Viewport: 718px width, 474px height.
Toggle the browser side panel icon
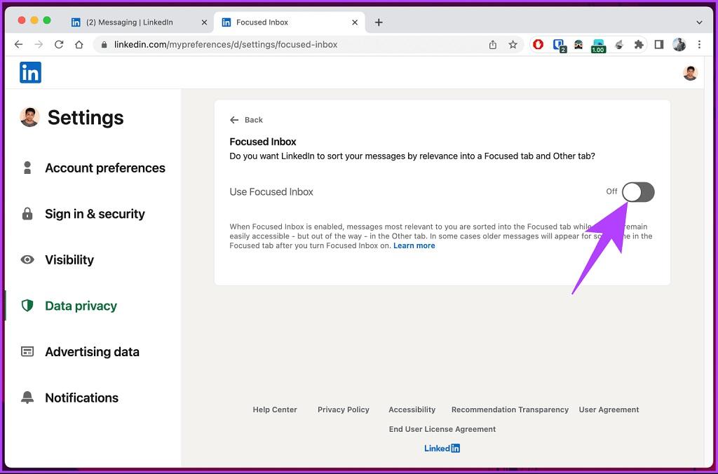(x=659, y=44)
